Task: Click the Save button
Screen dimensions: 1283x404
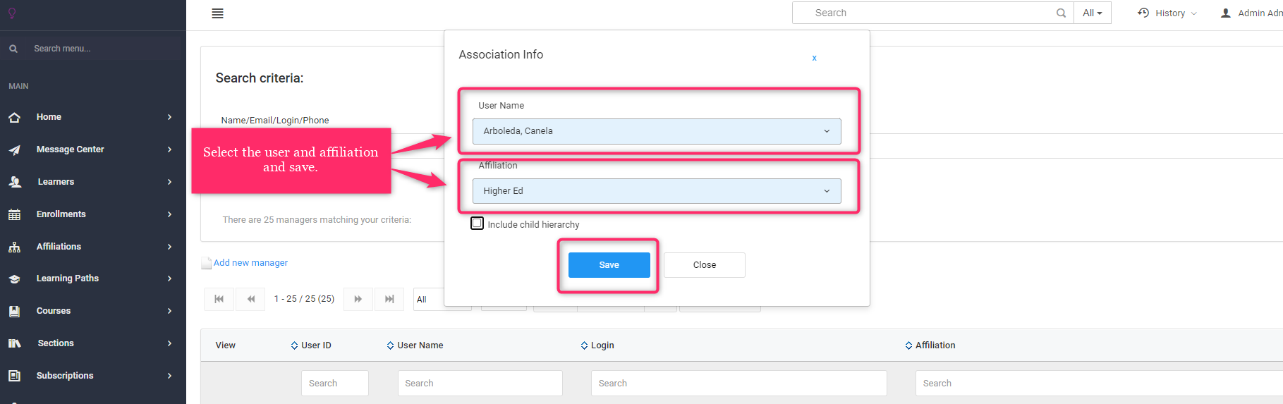Action: point(609,265)
